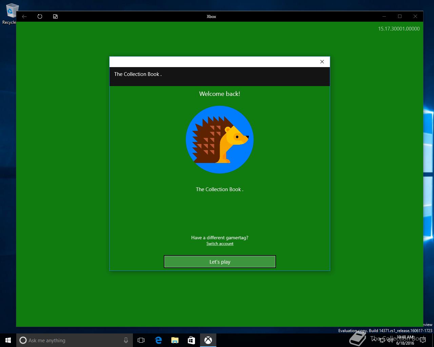Open Windows Store from taskbar
The image size is (434, 347).
(191, 340)
